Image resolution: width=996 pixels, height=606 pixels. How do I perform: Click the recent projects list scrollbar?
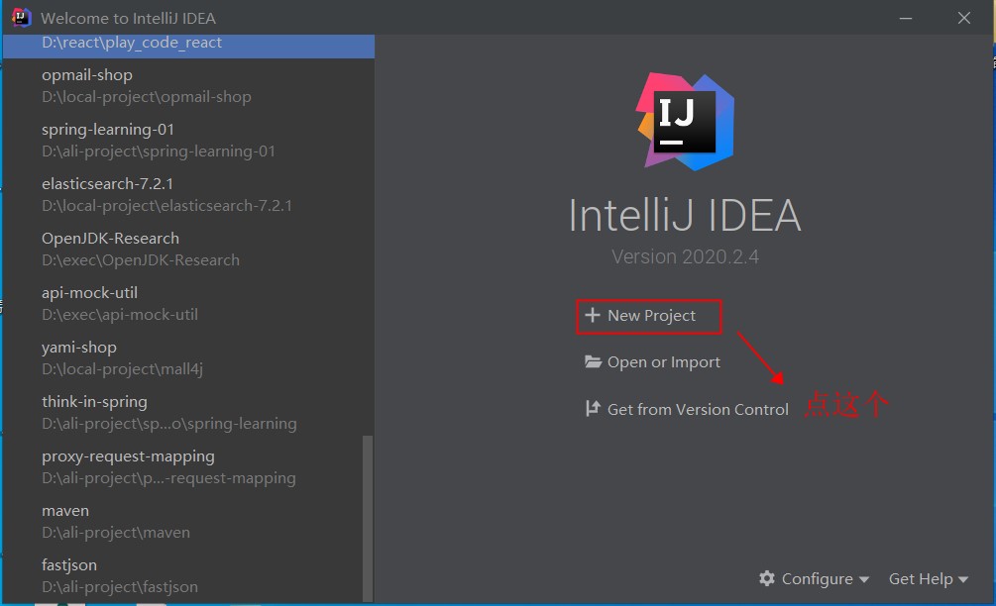tap(367, 517)
